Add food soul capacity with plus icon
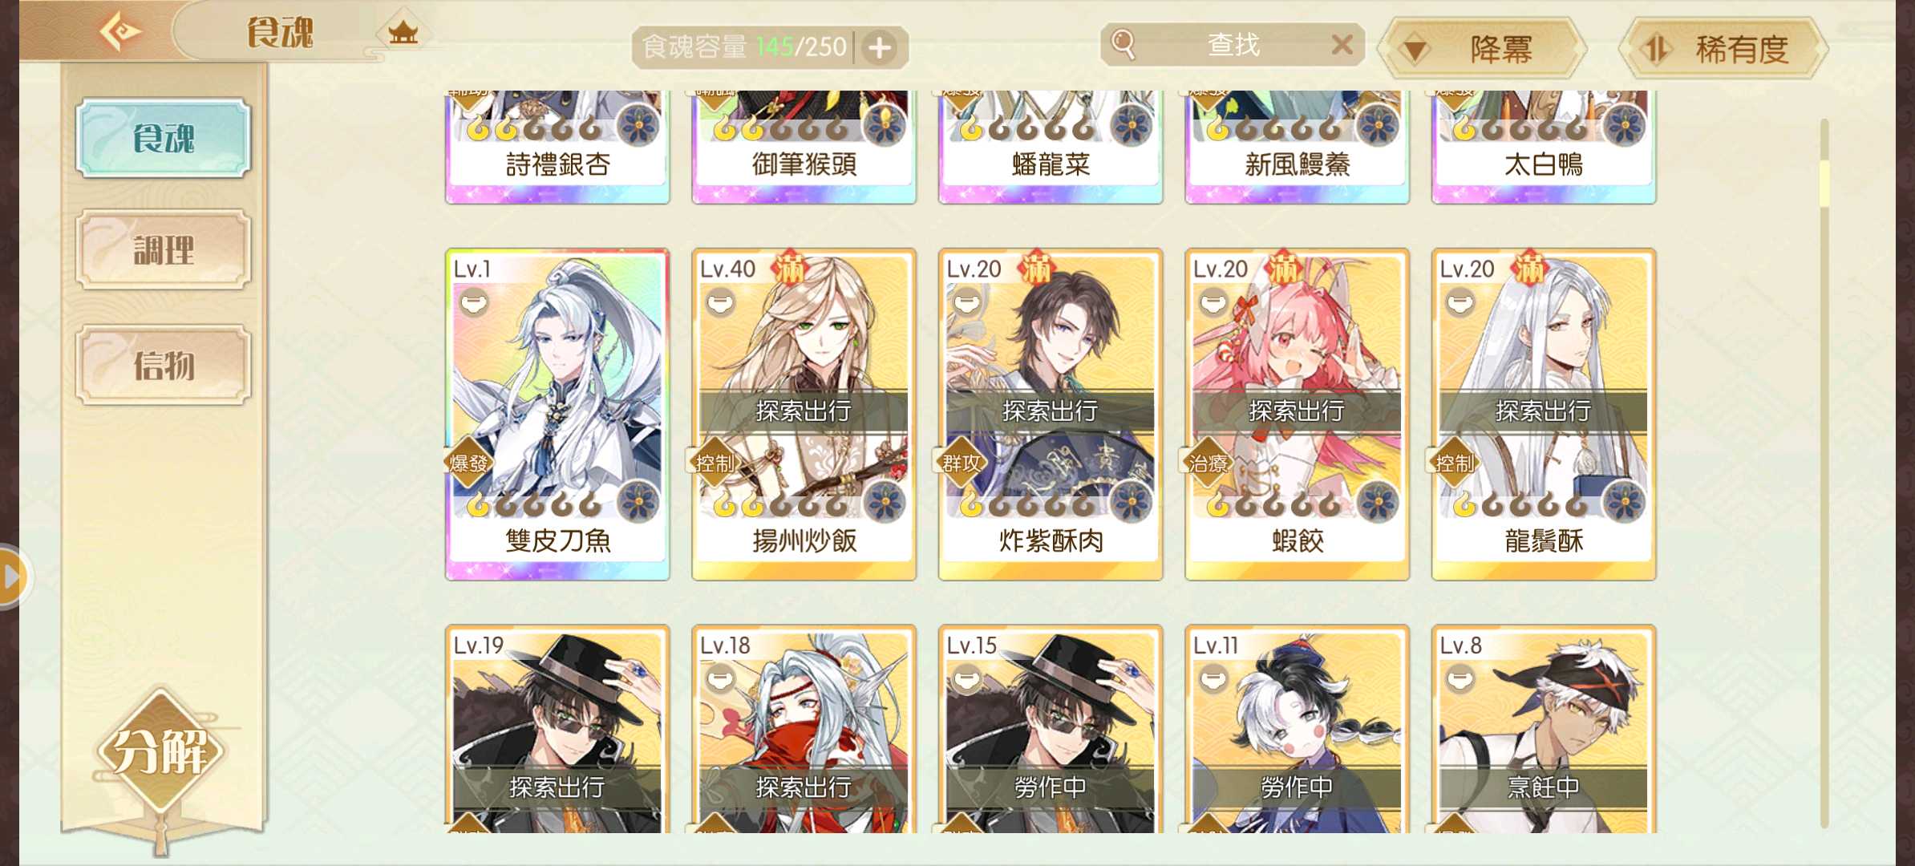This screenshot has height=866, width=1915. point(880,48)
